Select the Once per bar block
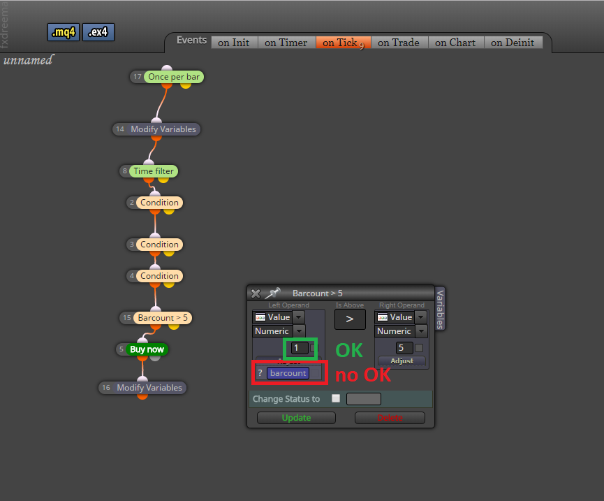Image resolution: width=604 pixels, height=501 pixels. pos(174,77)
